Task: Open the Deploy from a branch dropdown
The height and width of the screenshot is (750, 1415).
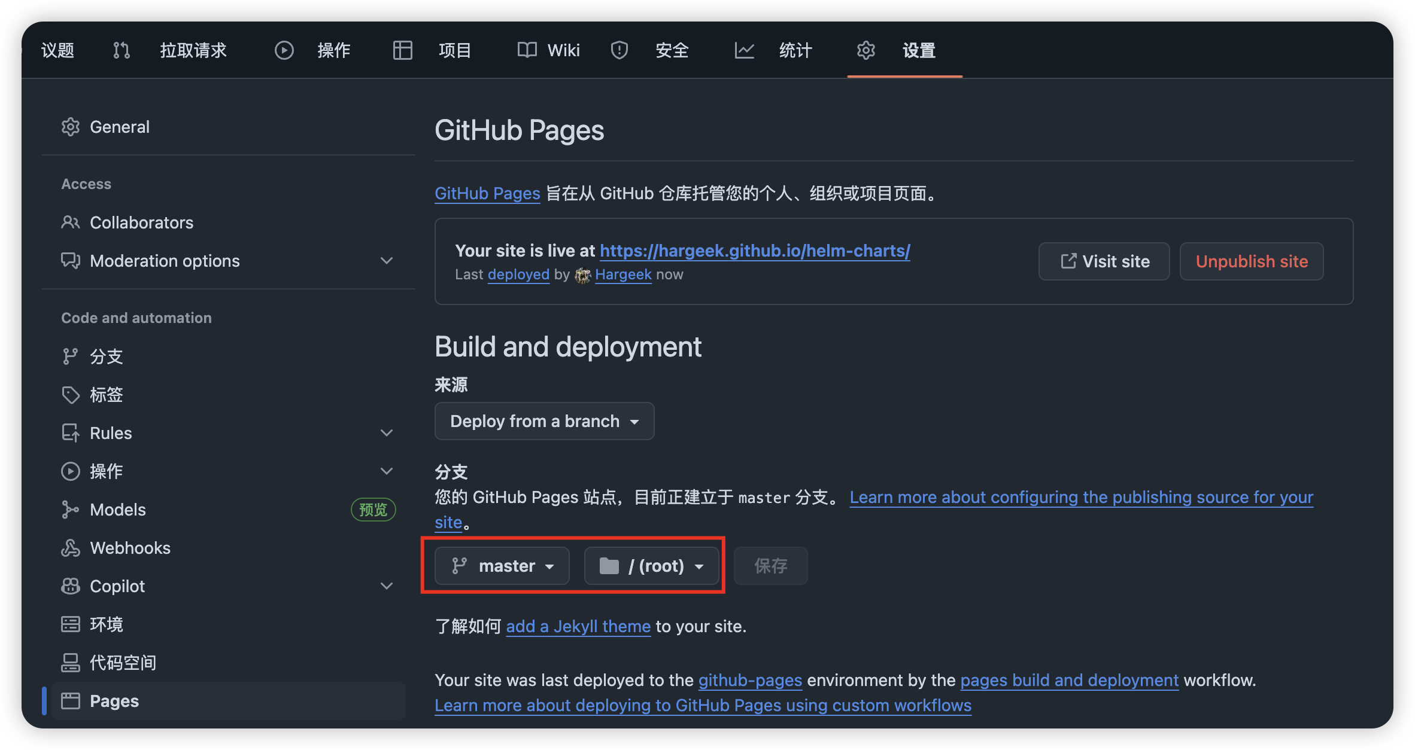Action: (x=544, y=421)
